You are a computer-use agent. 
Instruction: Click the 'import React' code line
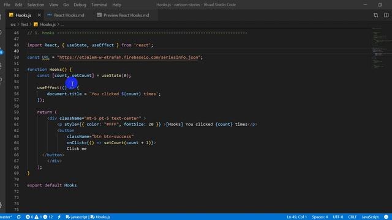90,45
